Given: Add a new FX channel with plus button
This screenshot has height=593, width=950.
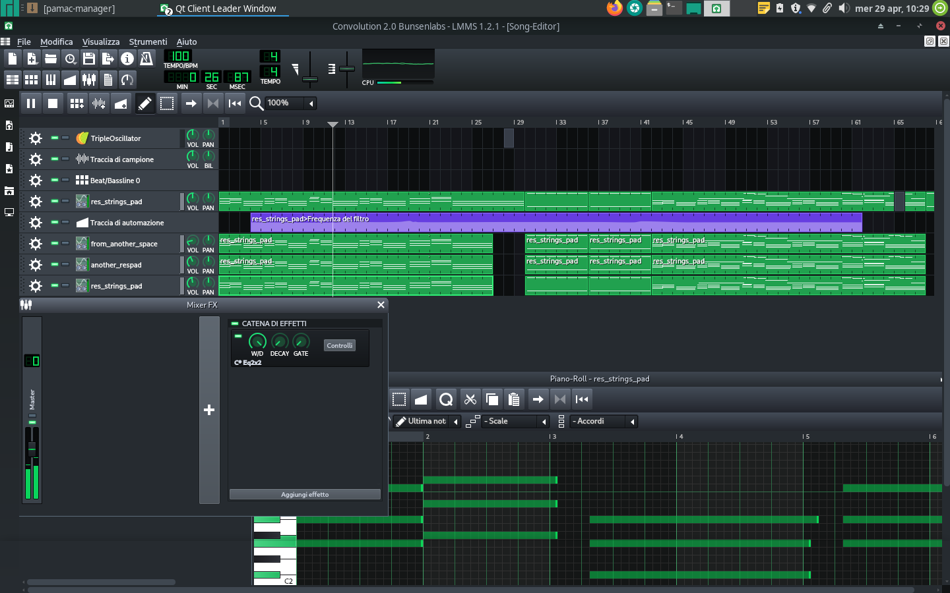Looking at the screenshot, I should pos(209,410).
